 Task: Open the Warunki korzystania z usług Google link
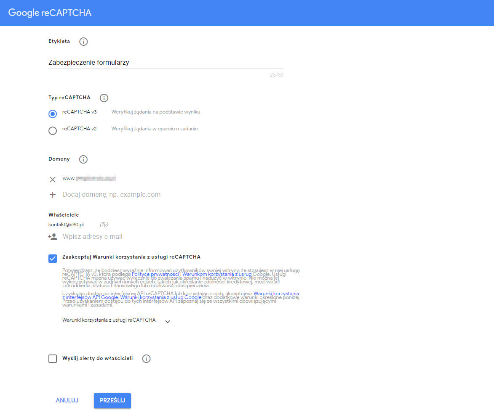161,297
